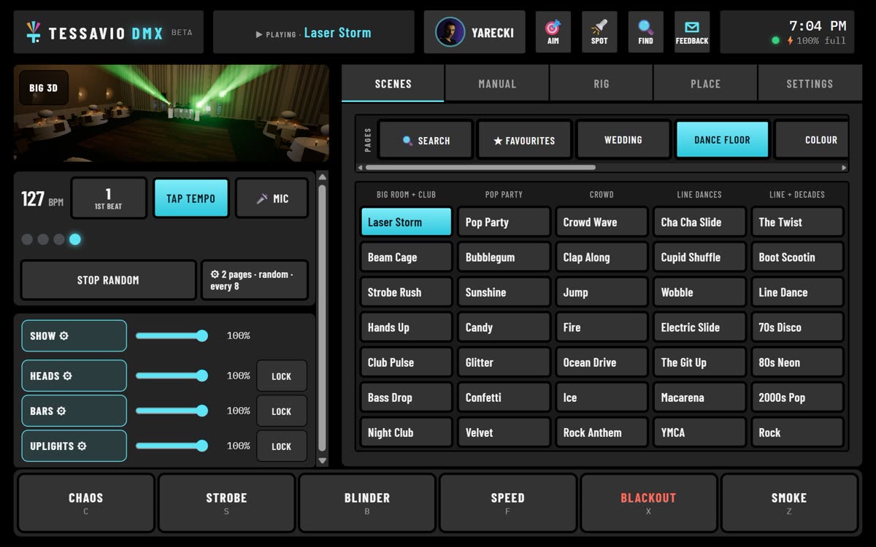Image resolution: width=876 pixels, height=547 pixels.
Task: Switch to the RIG tab
Action: point(602,83)
